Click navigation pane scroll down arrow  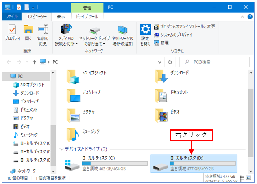click(53, 171)
